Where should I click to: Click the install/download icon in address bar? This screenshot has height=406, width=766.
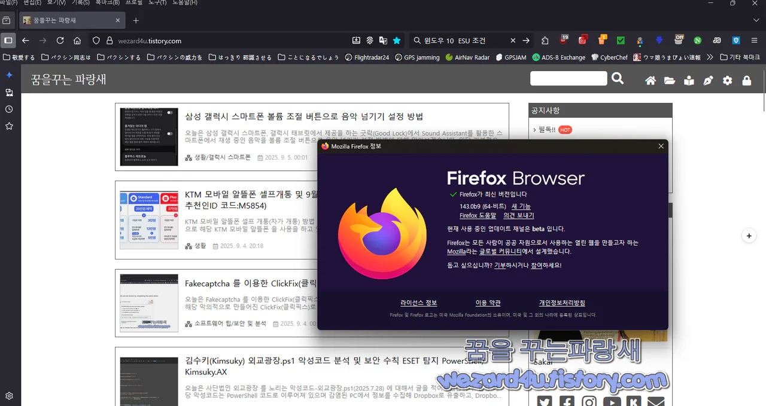pyautogui.click(x=356, y=41)
